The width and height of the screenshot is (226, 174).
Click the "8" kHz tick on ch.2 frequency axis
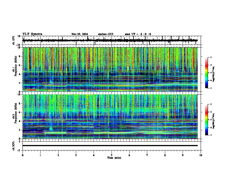[x=20, y=103]
